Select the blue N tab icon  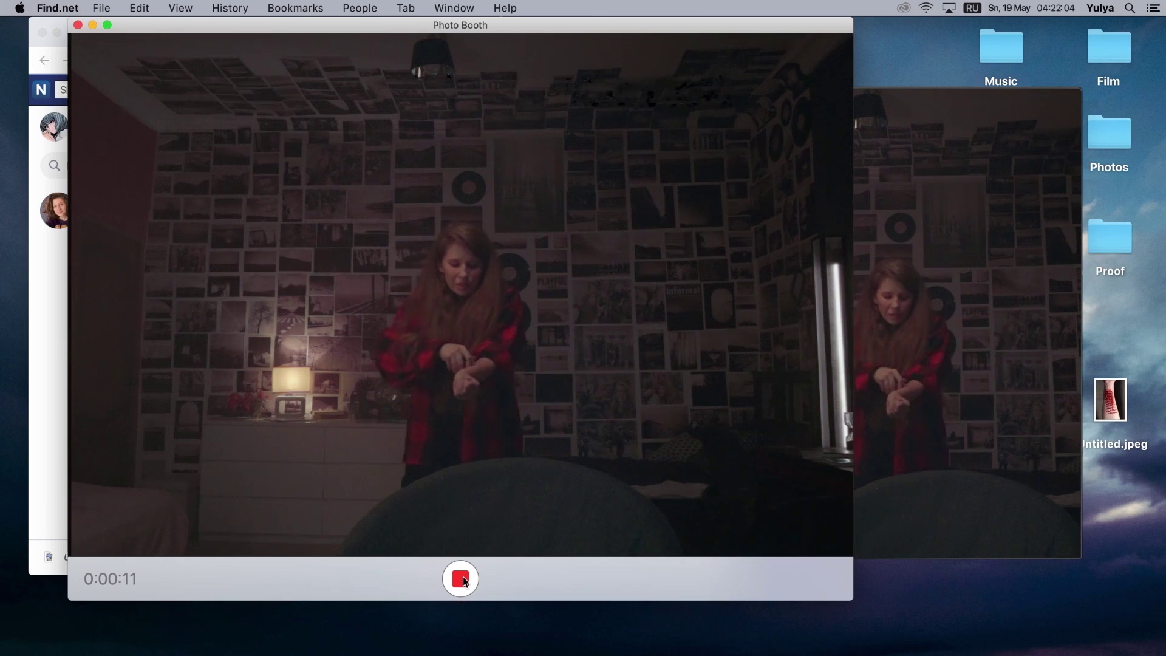41,90
